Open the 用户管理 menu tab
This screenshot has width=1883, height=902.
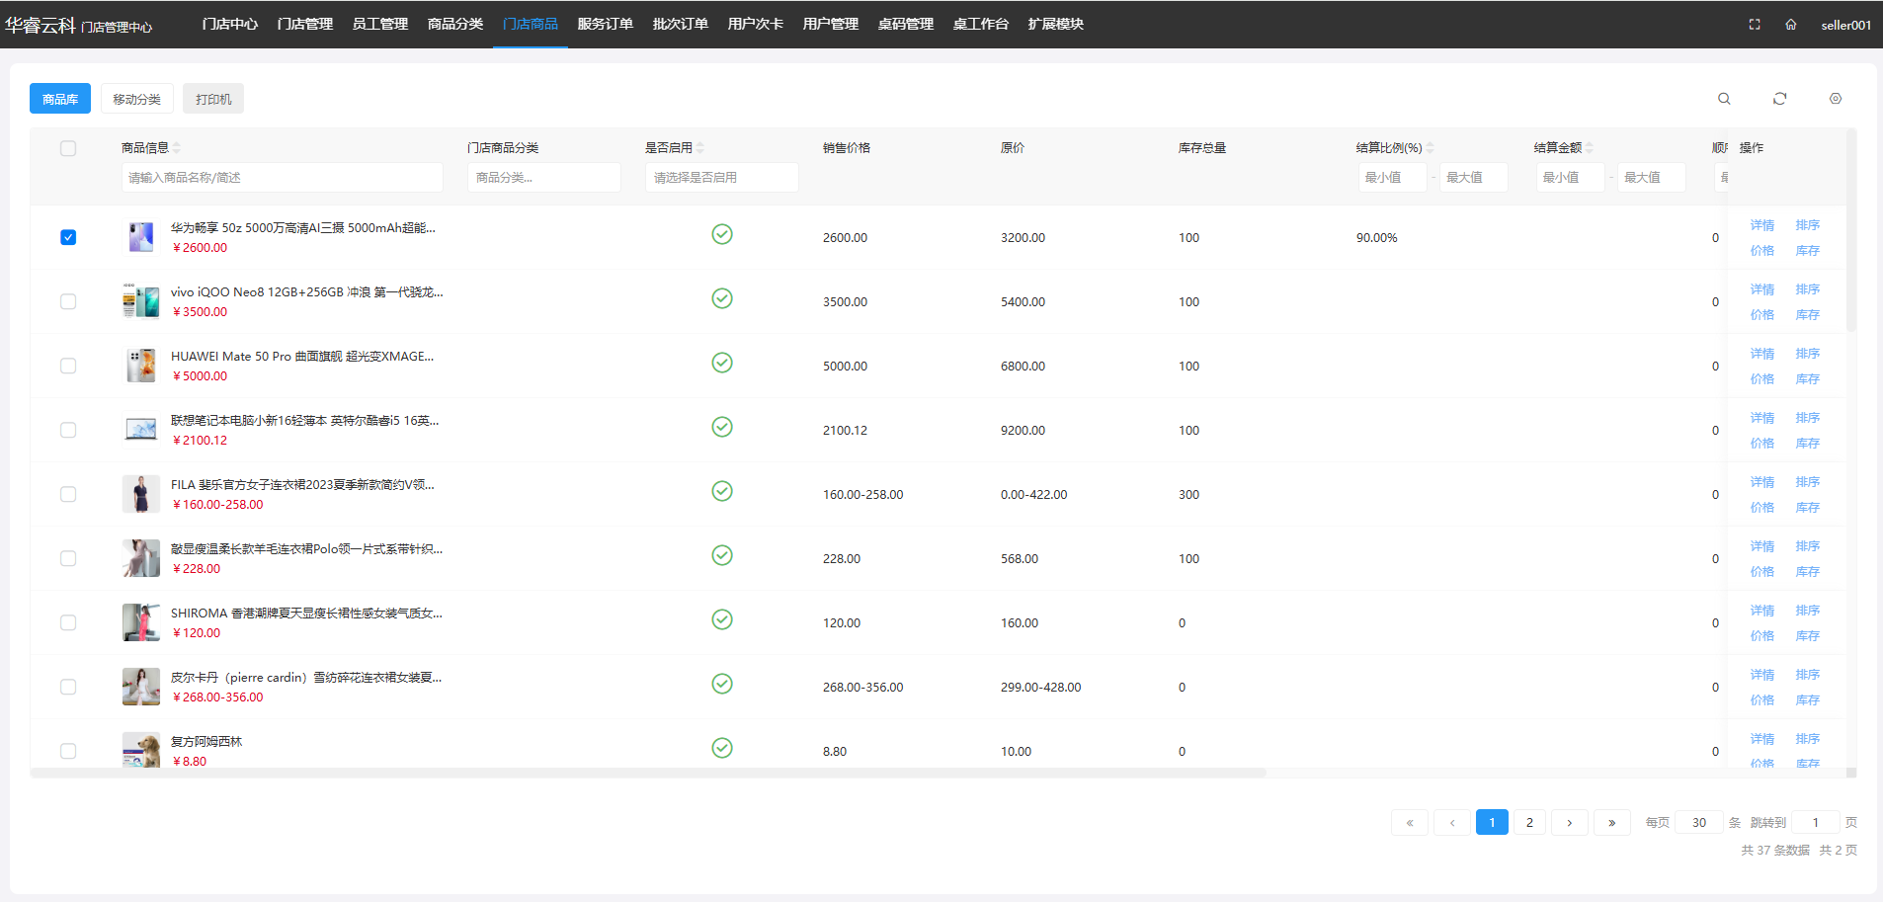pyautogui.click(x=830, y=24)
